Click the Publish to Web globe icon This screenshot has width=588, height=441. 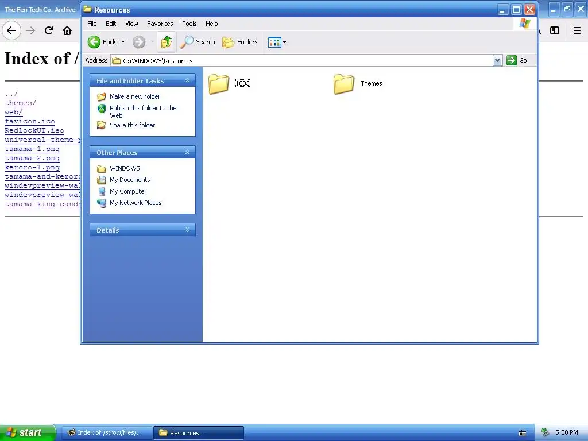pos(102,109)
